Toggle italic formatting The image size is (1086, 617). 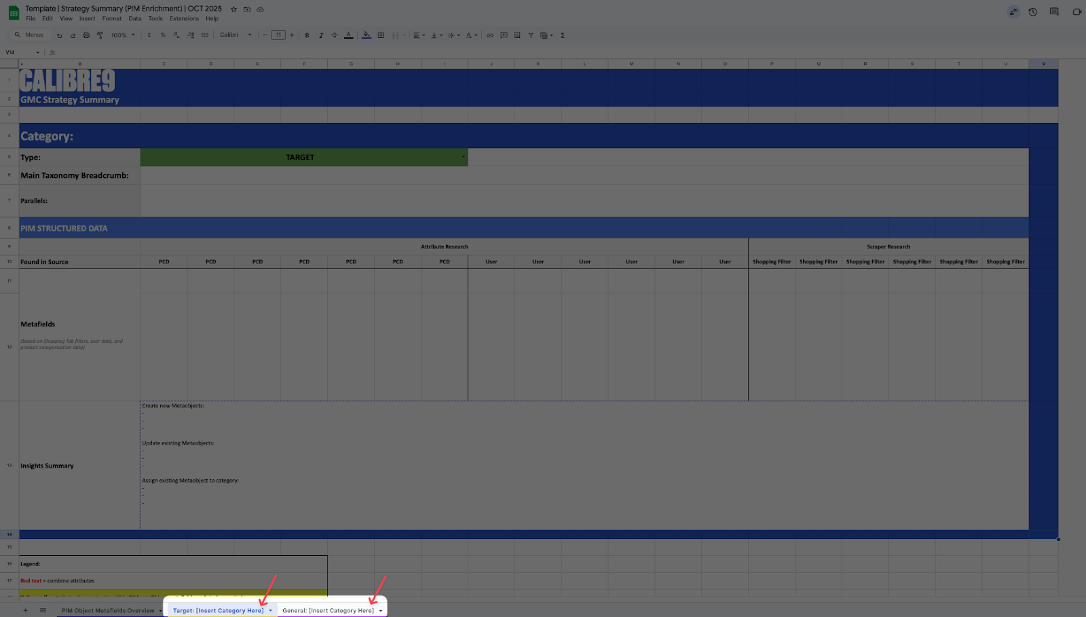click(321, 35)
